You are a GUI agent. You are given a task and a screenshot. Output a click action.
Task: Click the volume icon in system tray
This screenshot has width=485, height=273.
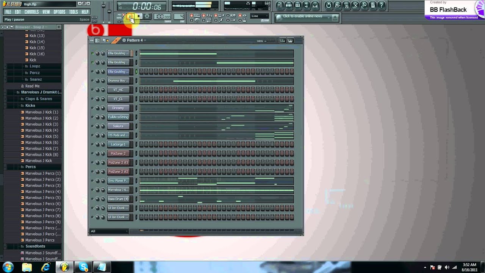pos(447,267)
